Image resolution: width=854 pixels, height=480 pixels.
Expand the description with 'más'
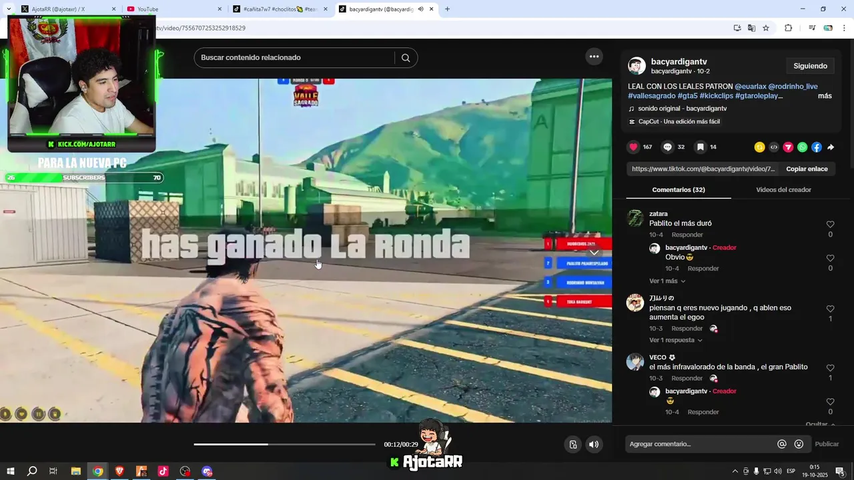(825, 96)
